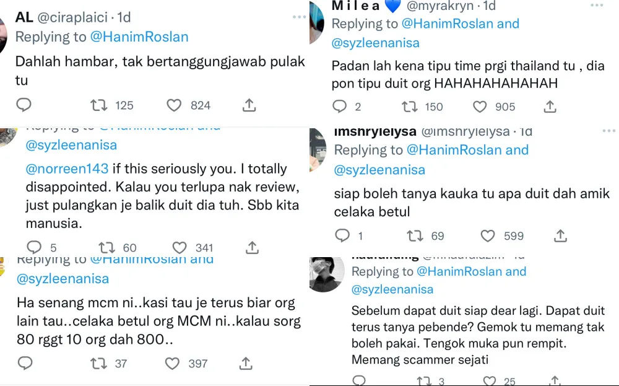Like the tweet with 341 likes

pos(180,248)
